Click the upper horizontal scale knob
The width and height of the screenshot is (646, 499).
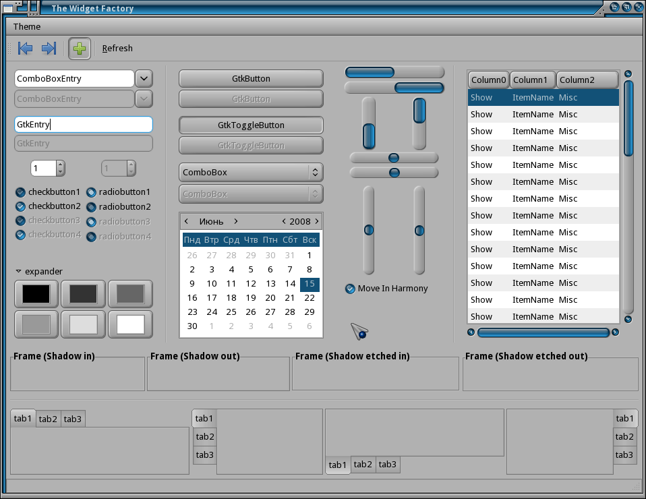(x=394, y=158)
